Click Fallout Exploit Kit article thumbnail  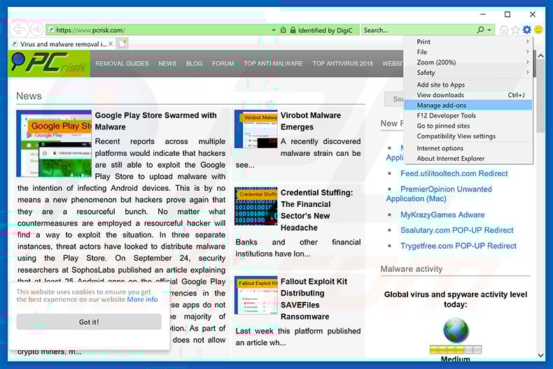[256, 295]
